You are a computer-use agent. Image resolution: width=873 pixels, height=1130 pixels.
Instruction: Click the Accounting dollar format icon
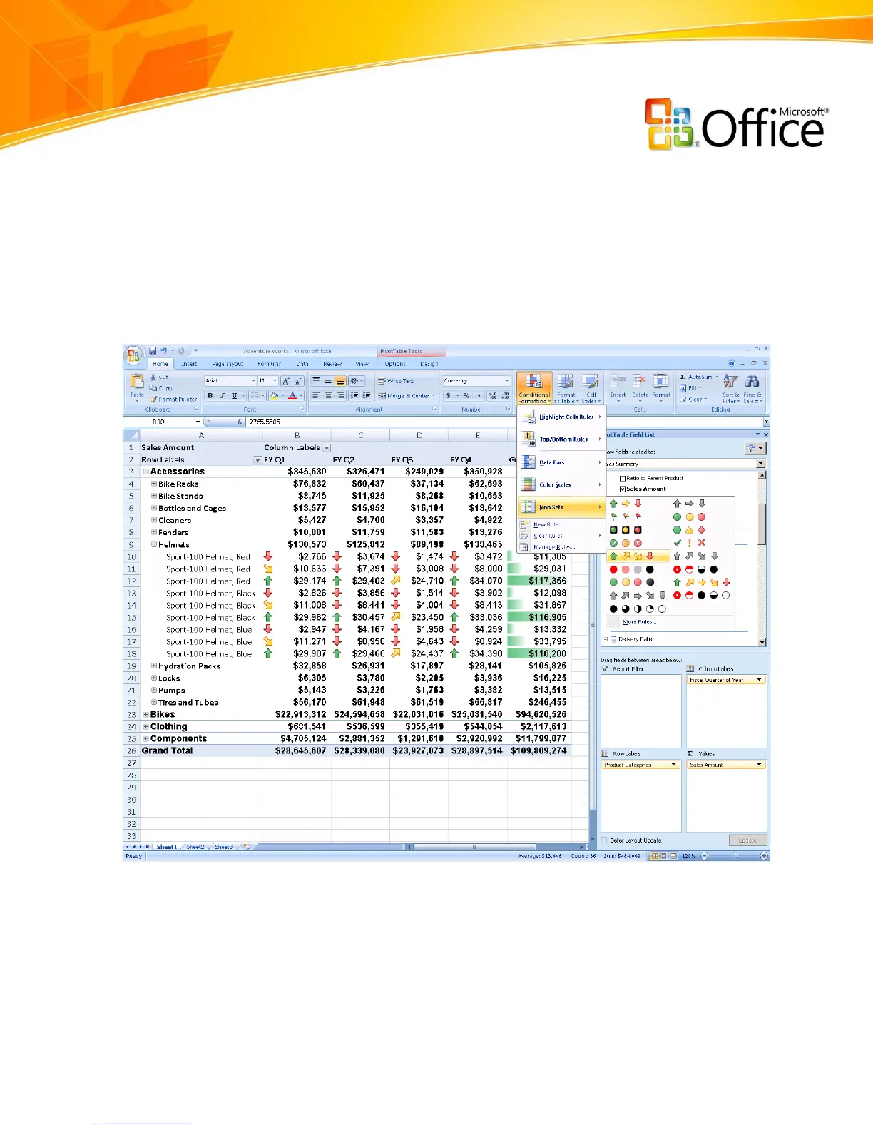click(449, 395)
